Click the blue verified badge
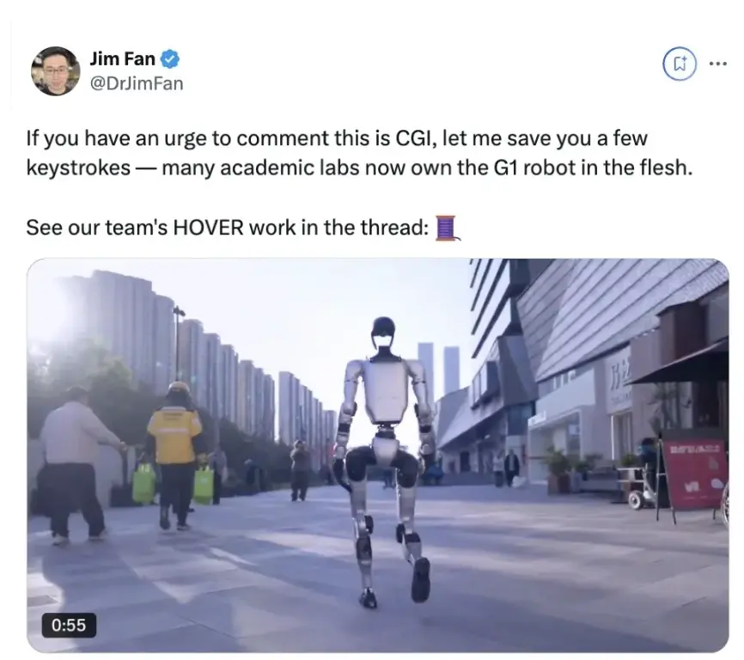The image size is (744, 660). click(170, 59)
